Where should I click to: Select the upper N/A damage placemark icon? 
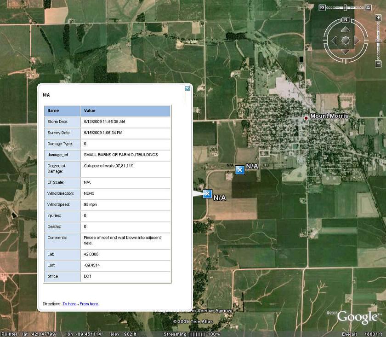239,170
